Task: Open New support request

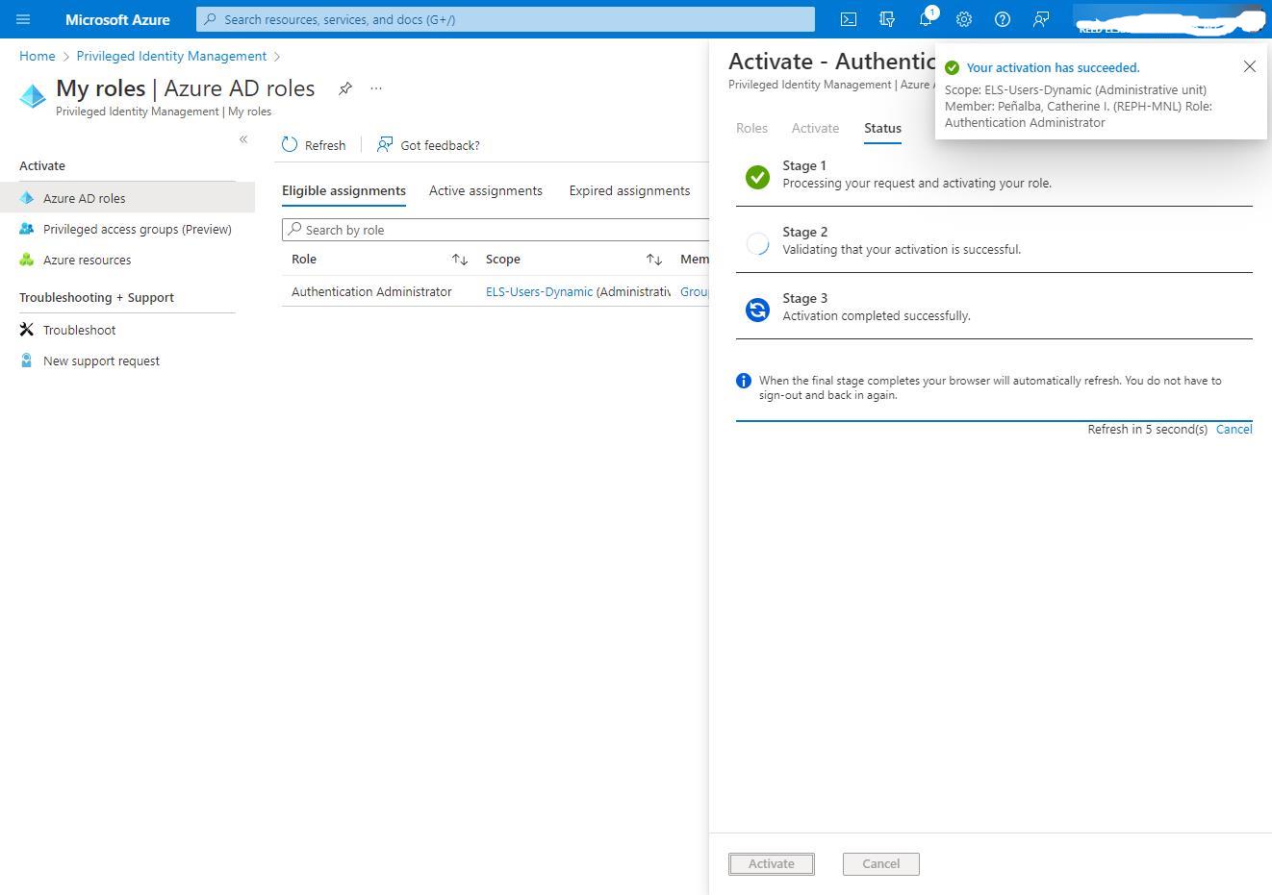Action: (x=127, y=360)
